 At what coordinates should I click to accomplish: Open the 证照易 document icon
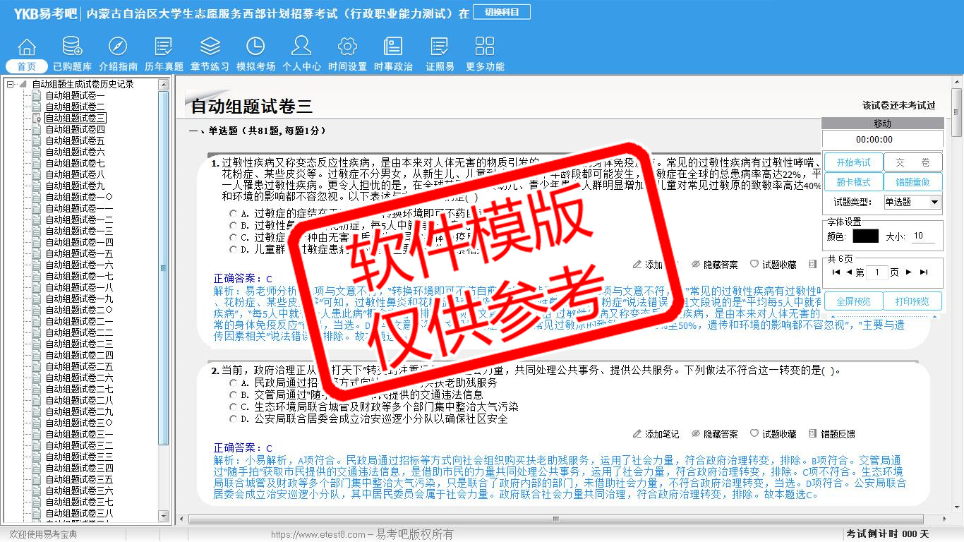440,47
